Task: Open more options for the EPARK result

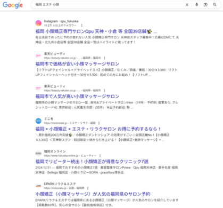Action: coord(88,188)
